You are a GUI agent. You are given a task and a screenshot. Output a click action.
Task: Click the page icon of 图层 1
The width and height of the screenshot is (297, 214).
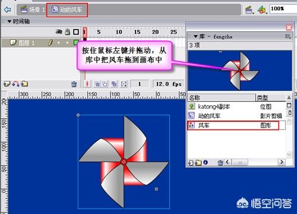pos(13,42)
